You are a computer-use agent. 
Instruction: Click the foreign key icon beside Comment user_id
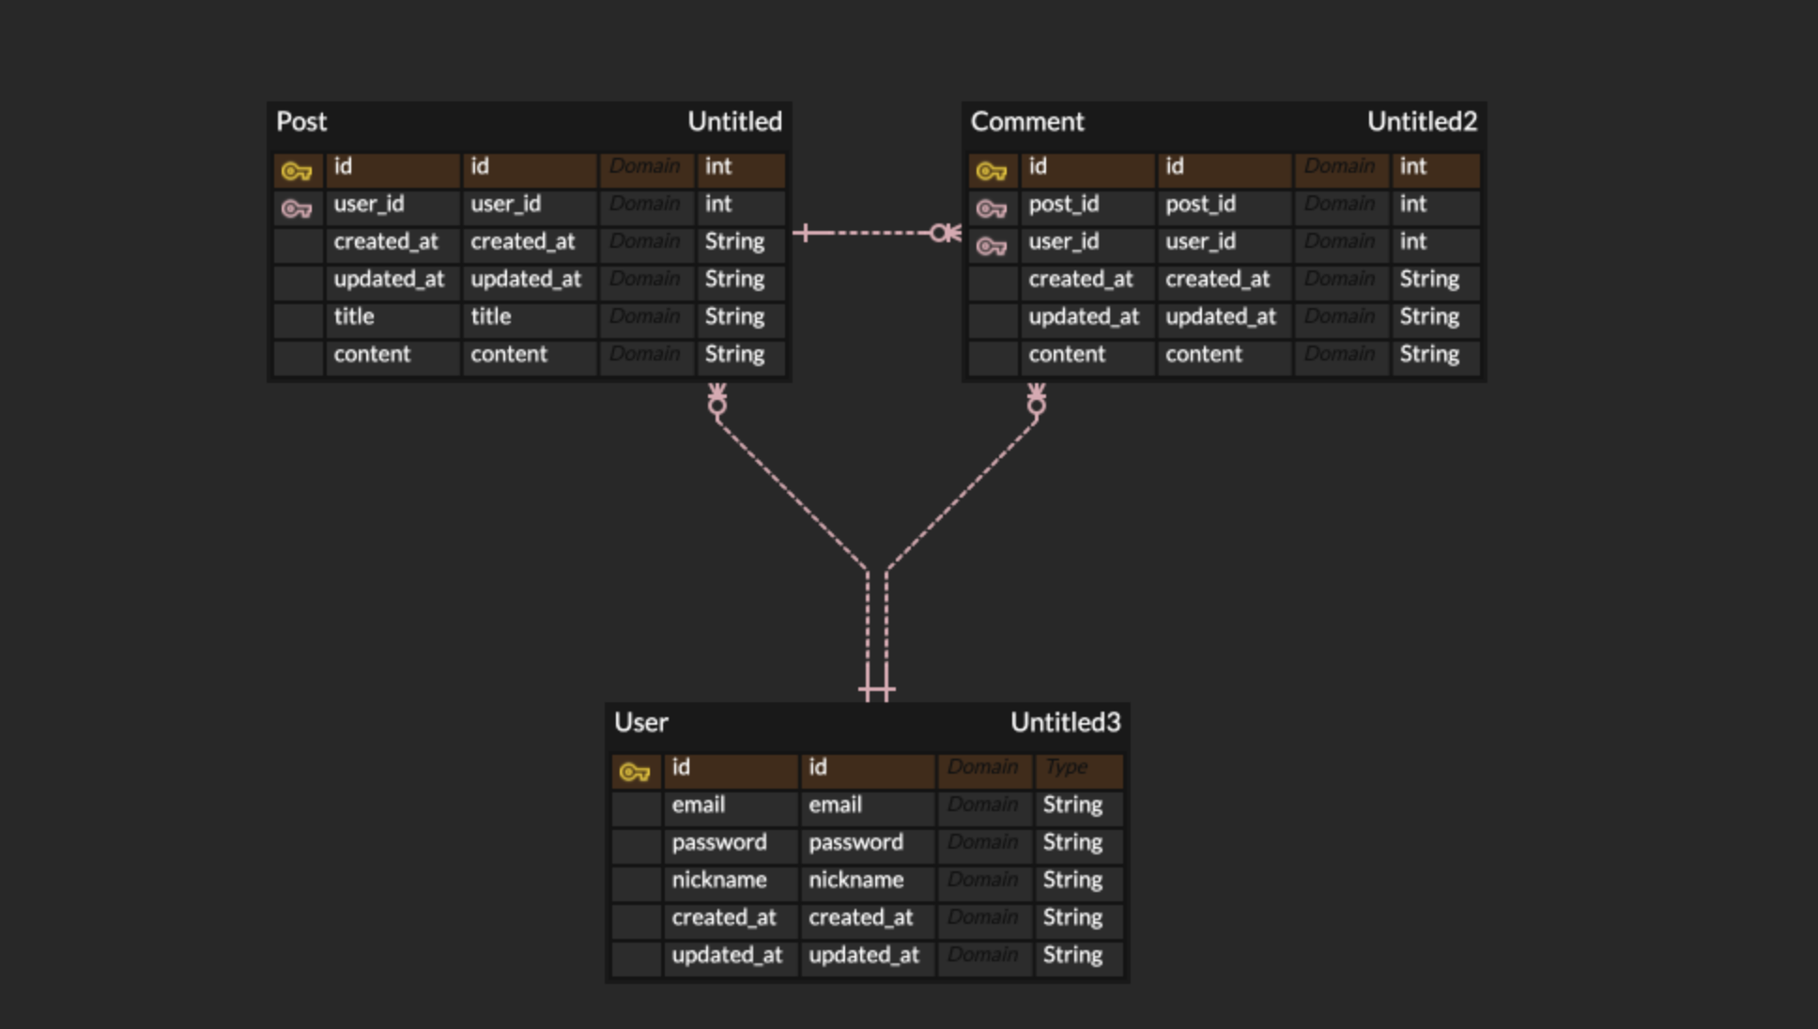coord(993,243)
